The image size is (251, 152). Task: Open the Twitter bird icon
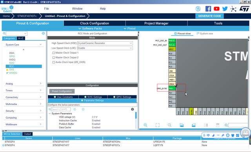coord(225,9)
